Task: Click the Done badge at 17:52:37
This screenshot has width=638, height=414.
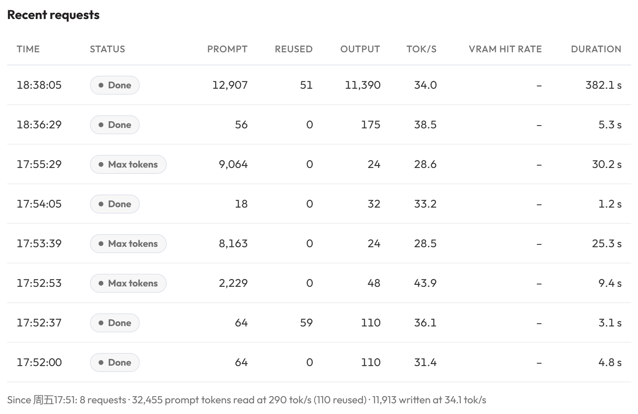Action: pos(115,323)
